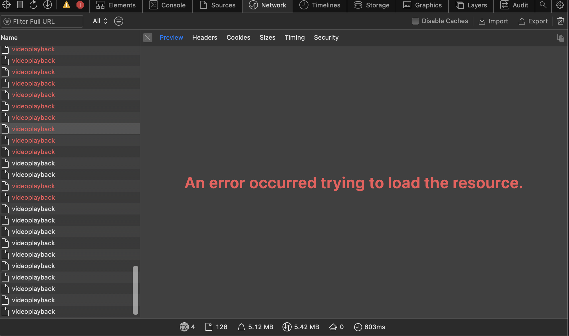Open the Timelines panel tab
The image size is (569, 336).
tap(320, 5)
